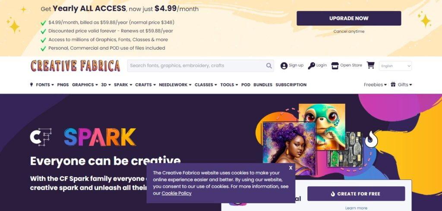Click the Sign up user icon
This screenshot has height=211, width=442.
[284, 66]
